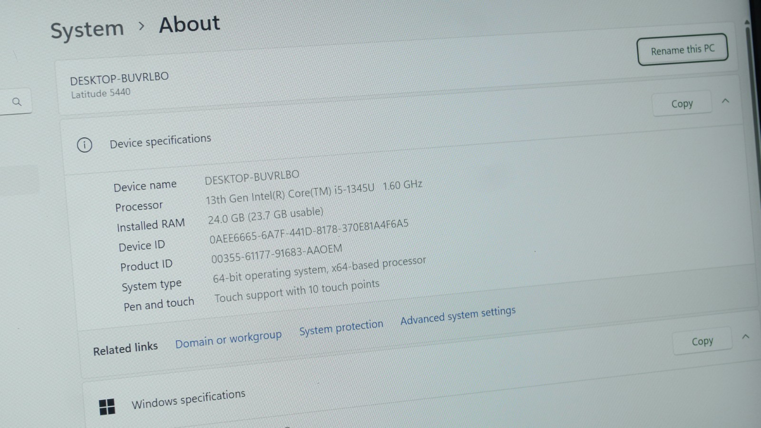This screenshot has width=761, height=428.
Task: Click the search magnifier icon
Action: click(x=17, y=102)
